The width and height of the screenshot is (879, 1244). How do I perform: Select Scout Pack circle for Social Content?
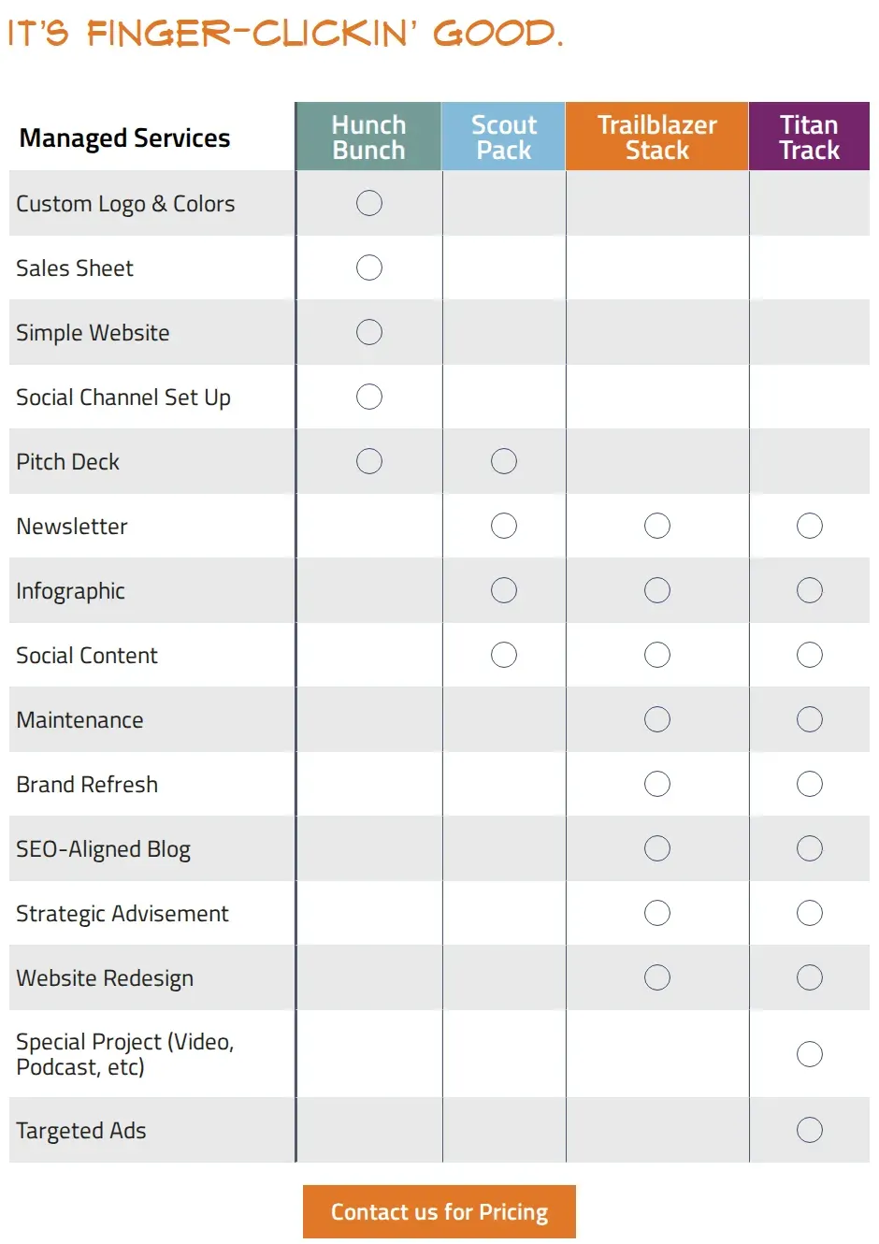504,655
